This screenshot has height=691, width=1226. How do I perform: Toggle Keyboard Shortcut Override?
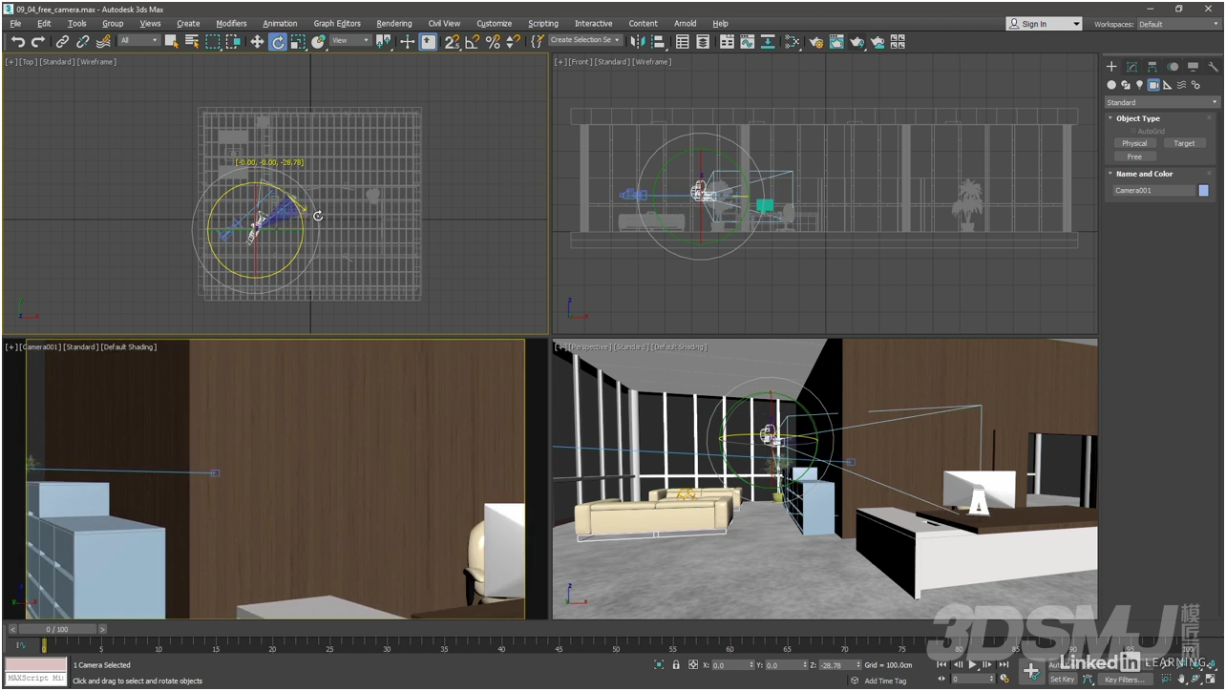[429, 41]
